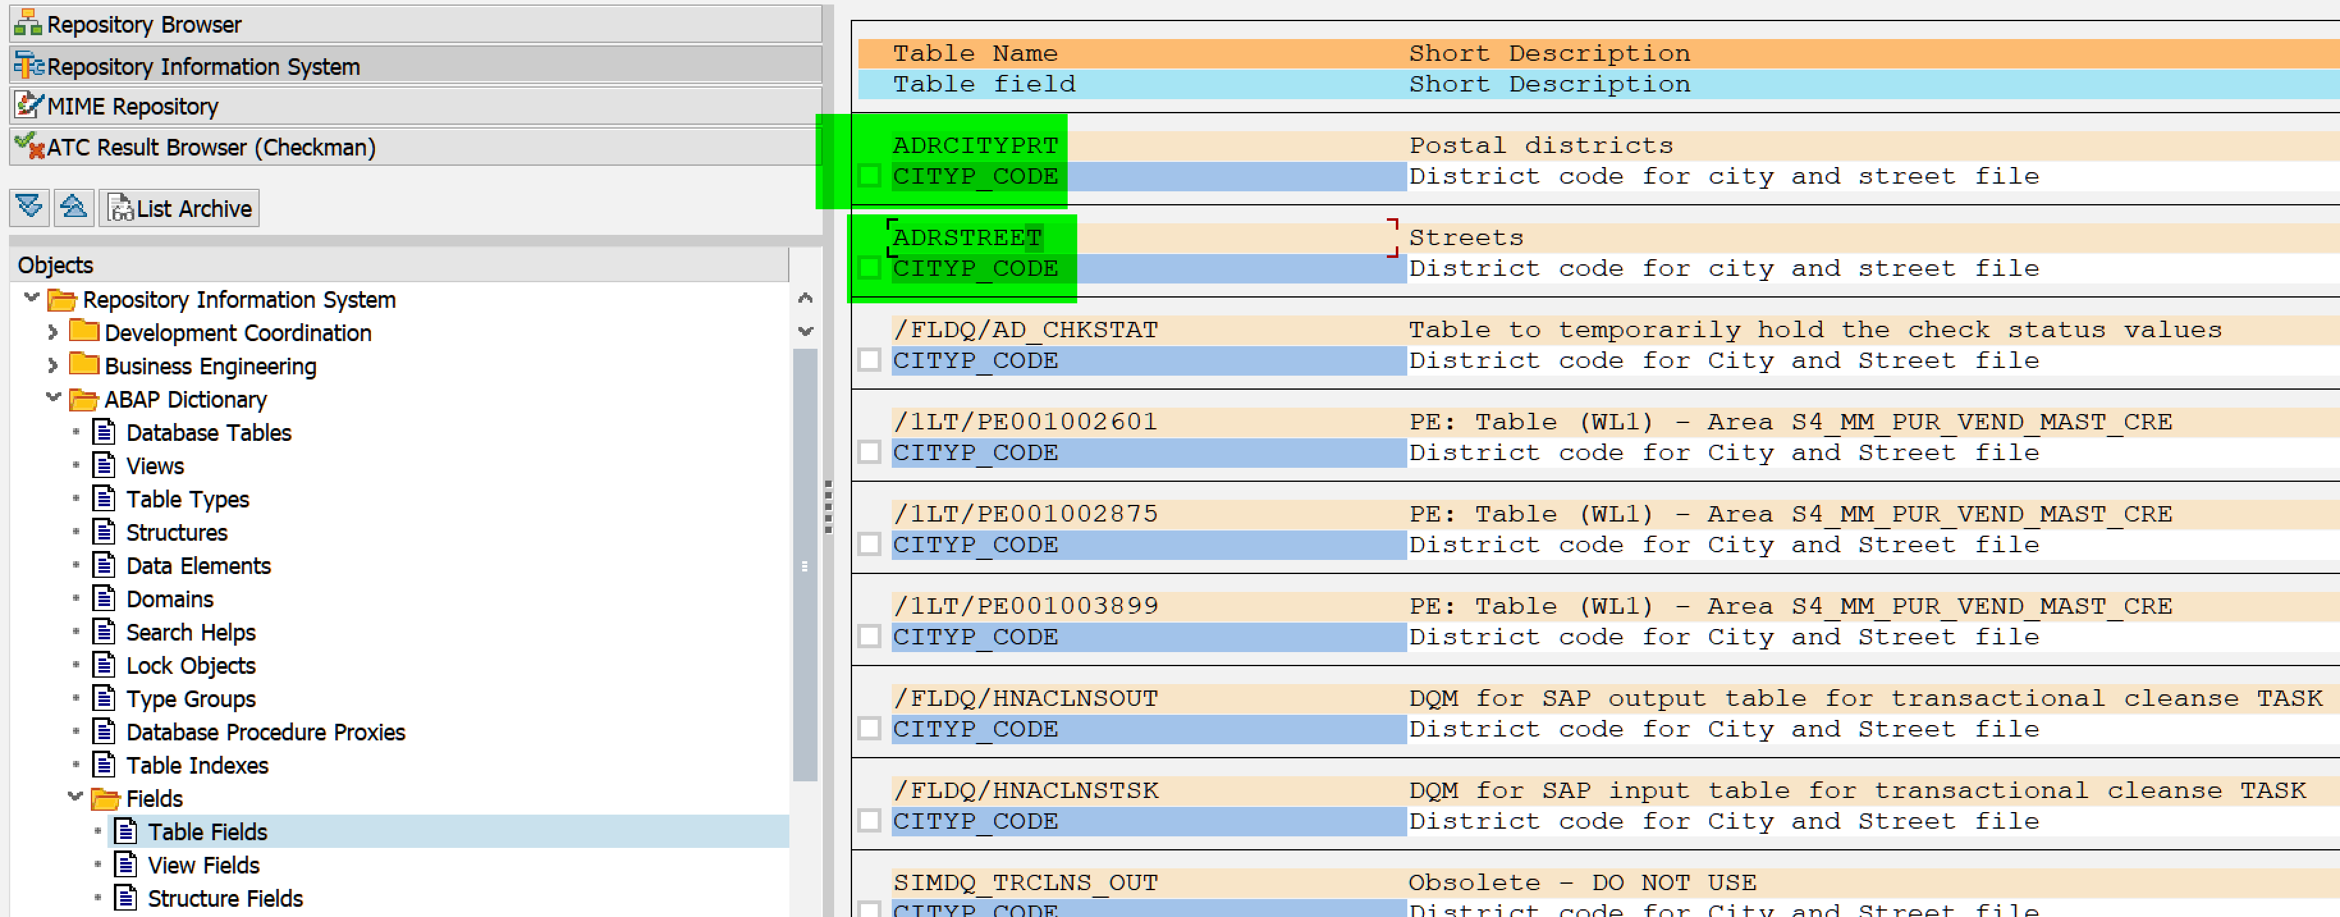
Task: Tick checkbox for /1LT/PE001002601 CITYP_CODE row
Action: 869,452
